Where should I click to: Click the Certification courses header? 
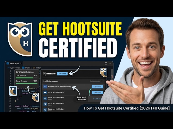tap(51, 81)
